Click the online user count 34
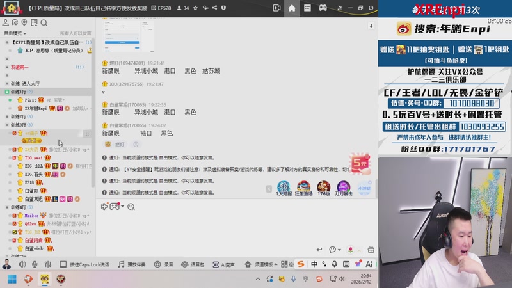This screenshot has height=288, width=512. (x=183, y=8)
